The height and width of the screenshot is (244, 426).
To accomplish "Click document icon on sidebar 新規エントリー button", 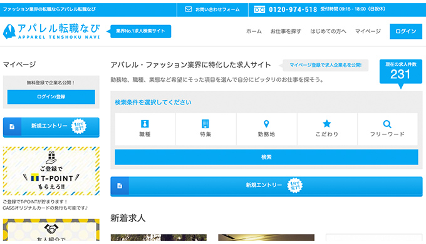I will pyautogui.click(x=12, y=126).
